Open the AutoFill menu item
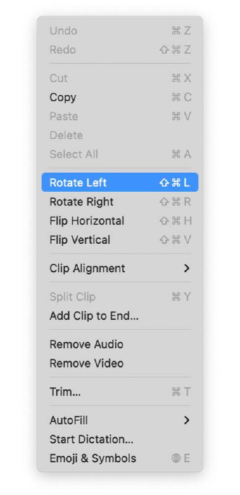 [120, 420]
